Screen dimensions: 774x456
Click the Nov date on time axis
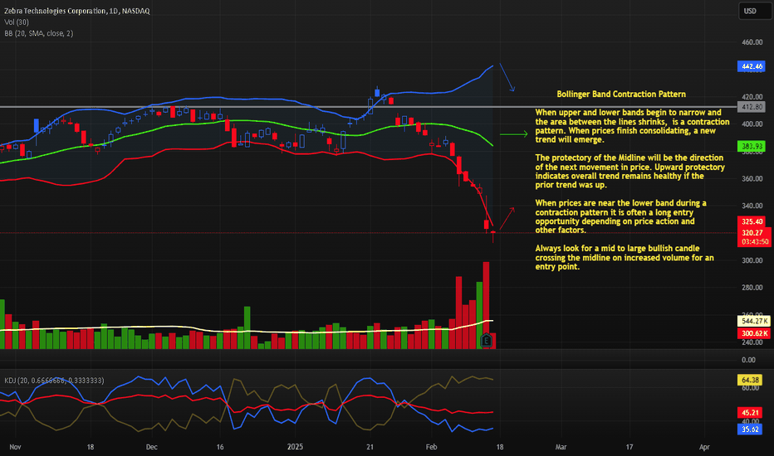coord(15,447)
